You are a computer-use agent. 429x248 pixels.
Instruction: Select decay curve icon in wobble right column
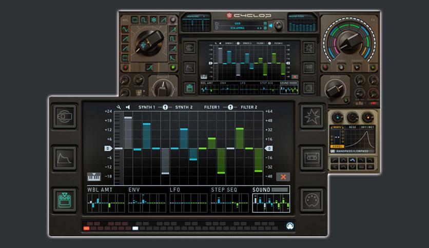point(173,57)
